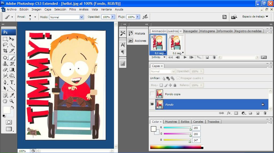Create a new layer
This screenshot has width=274, height=153.
pyautogui.click(x=258, y=113)
